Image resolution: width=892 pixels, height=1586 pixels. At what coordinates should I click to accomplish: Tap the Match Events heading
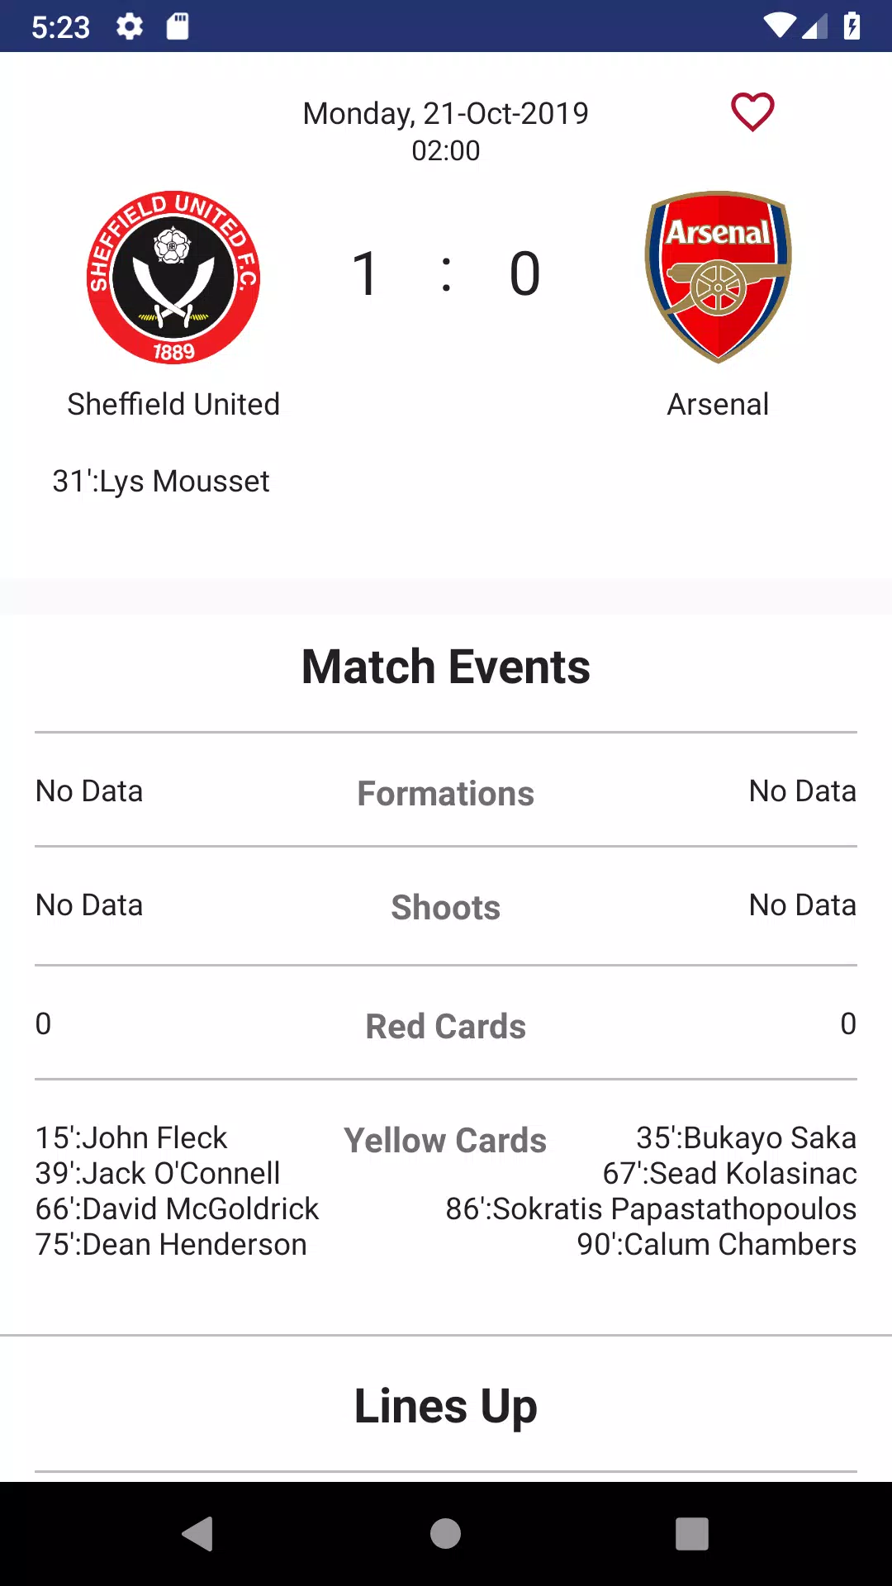[x=446, y=667]
